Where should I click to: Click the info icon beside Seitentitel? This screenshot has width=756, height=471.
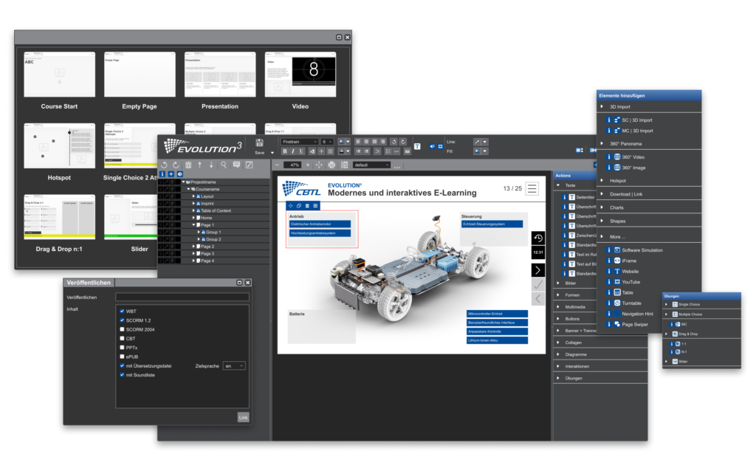[x=564, y=197]
